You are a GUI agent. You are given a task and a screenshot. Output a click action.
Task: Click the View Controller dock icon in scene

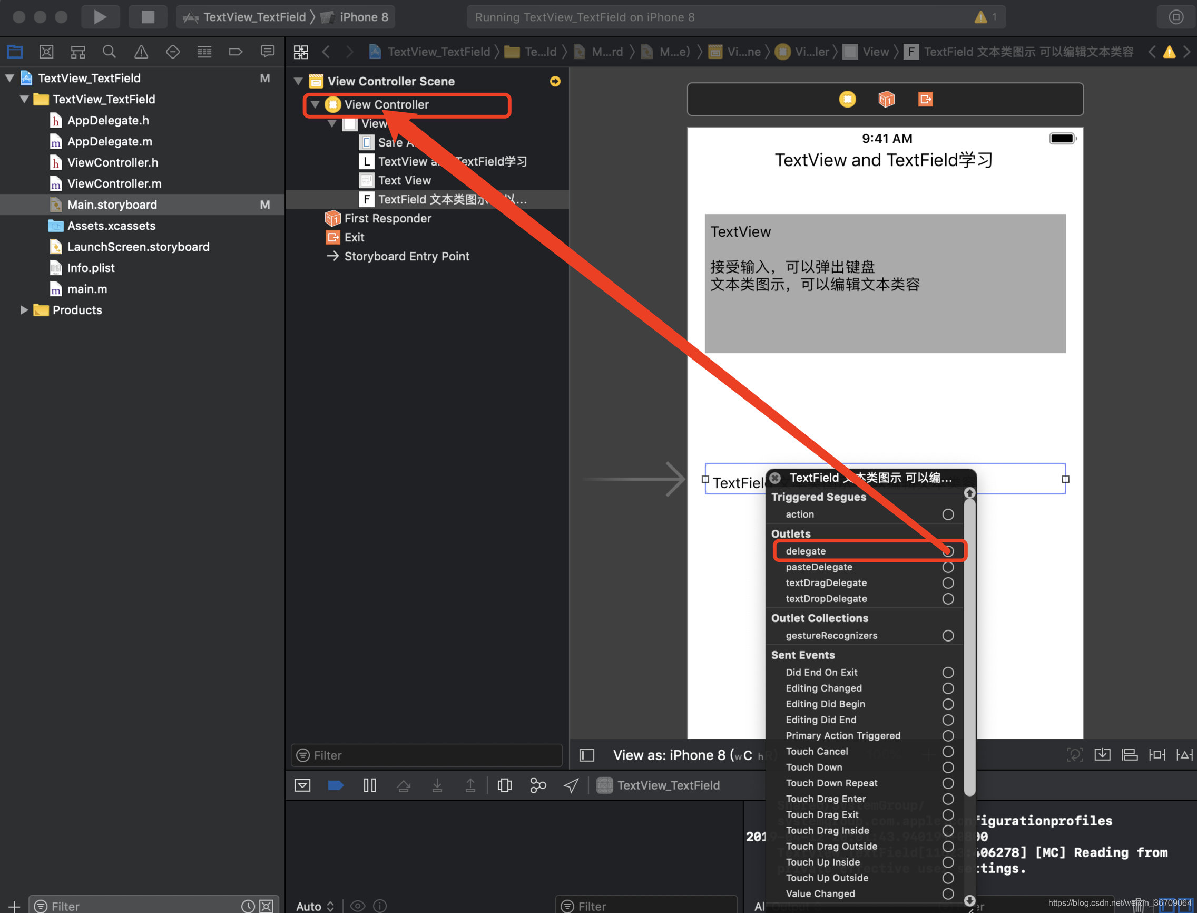(847, 99)
